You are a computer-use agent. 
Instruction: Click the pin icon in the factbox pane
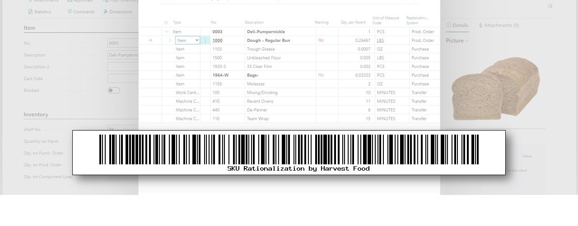(x=550, y=6)
